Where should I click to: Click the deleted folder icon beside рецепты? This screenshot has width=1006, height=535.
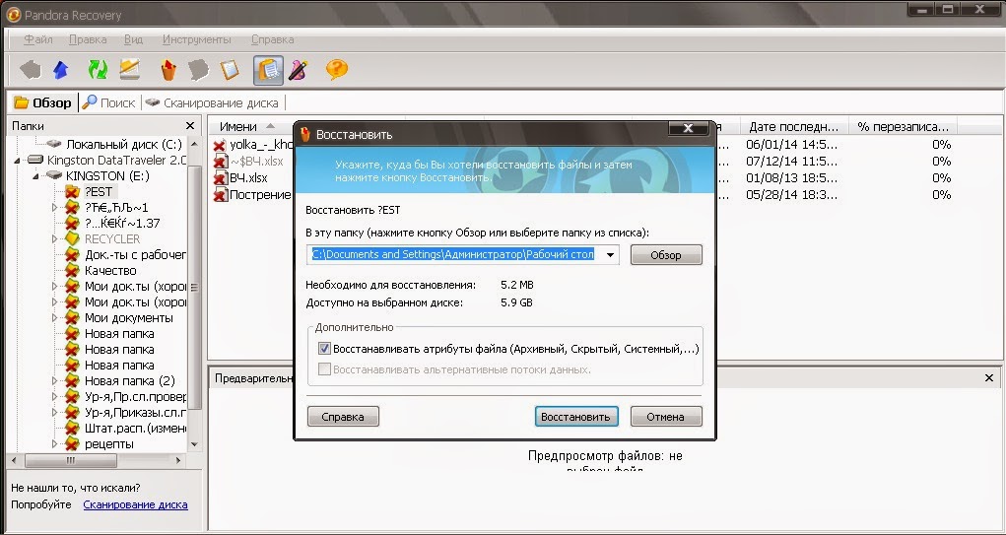(72, 444)
